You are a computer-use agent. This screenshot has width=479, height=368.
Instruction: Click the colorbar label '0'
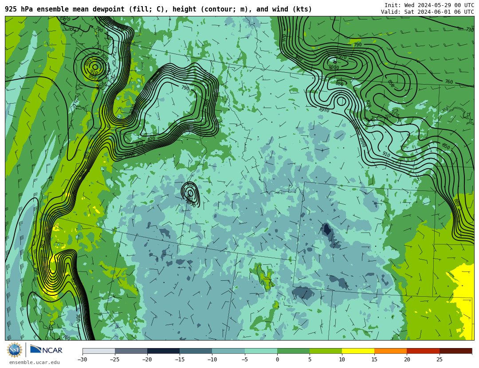tap(277, 360)
